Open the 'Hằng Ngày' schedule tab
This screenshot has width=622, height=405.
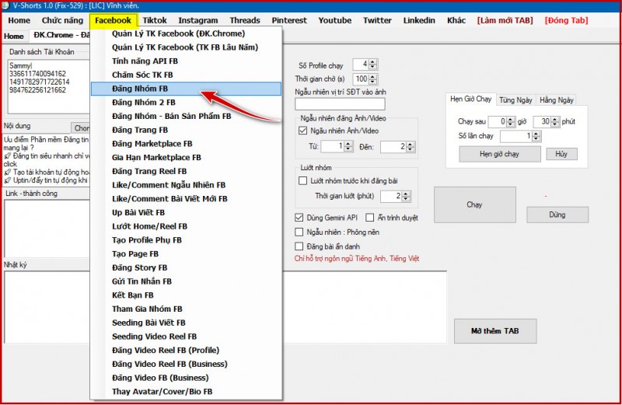(x=556, y=100)
